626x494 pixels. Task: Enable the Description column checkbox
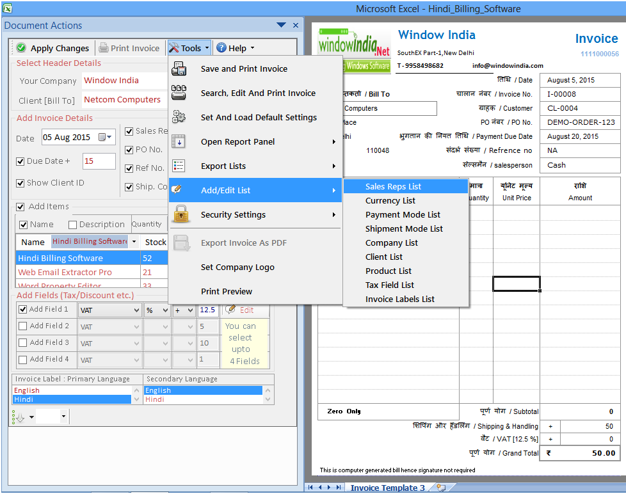tap(73, 225)
